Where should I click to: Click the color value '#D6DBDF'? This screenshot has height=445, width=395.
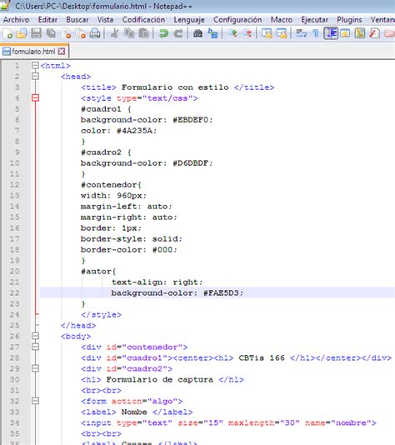click(190, 163)
